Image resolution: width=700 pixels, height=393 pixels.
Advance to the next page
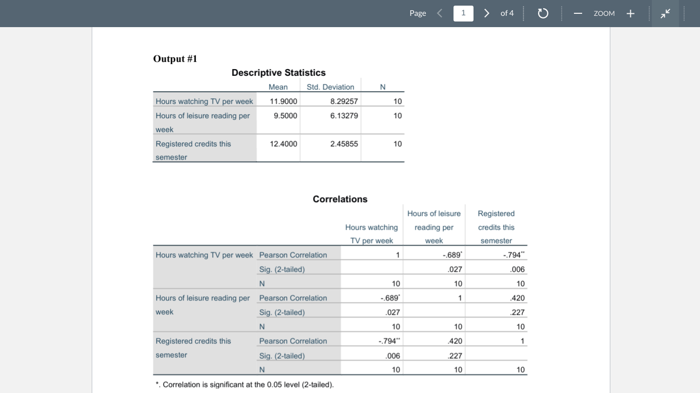486,13
